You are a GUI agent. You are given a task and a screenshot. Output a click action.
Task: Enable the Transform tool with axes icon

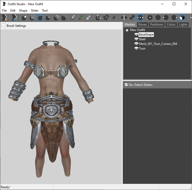coord(98,18)
